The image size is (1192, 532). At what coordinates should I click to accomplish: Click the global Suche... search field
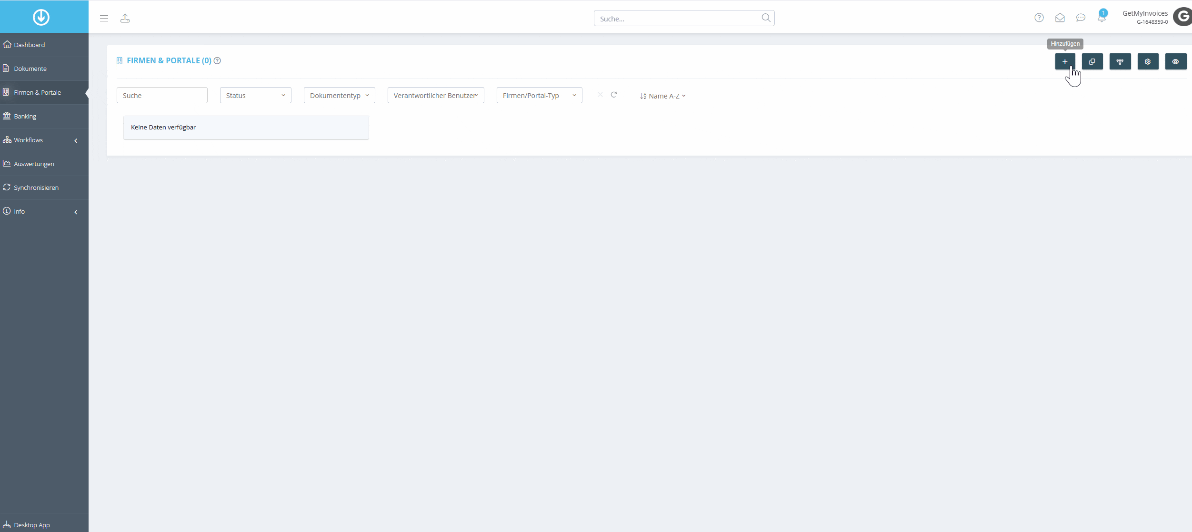pyautogui.click(x=684, y=18)
